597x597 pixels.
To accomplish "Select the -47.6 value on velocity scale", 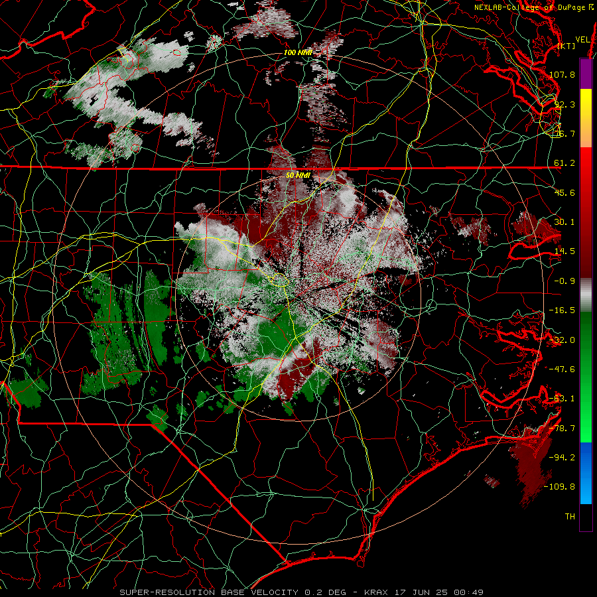I will point(562,369).
